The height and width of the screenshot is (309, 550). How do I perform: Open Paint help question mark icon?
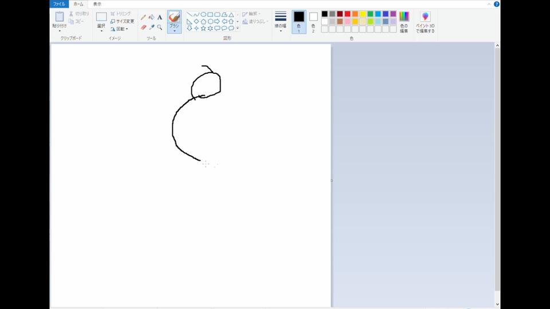coord(496,4)
